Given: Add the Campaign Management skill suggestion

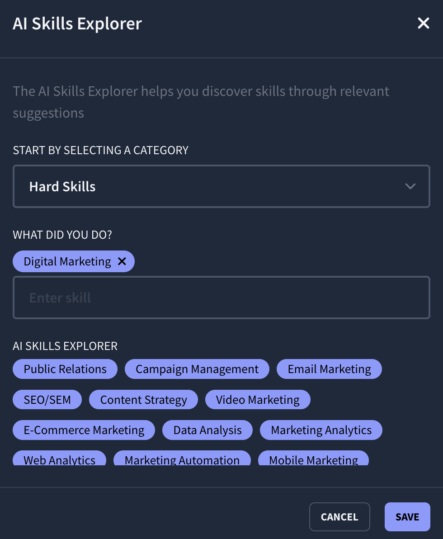Looking at the screenshot, I should [197, 369].
